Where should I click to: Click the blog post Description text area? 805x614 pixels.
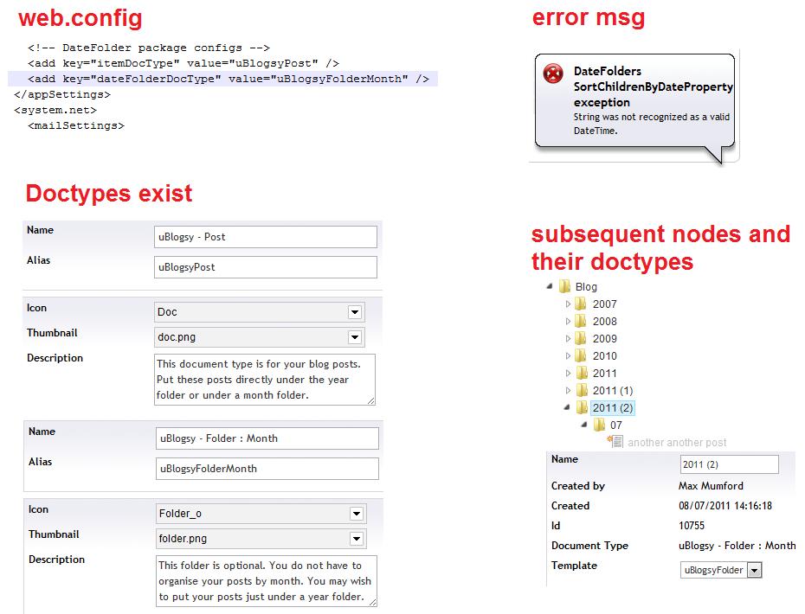pos(264,379)
